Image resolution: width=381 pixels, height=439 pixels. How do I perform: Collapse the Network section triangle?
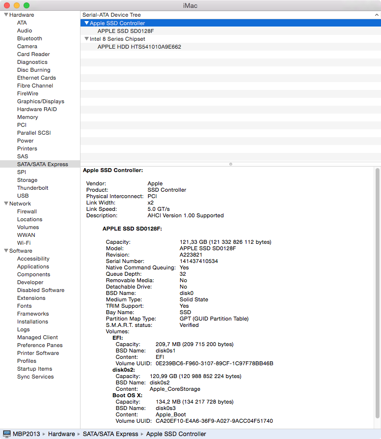point(6,204)
